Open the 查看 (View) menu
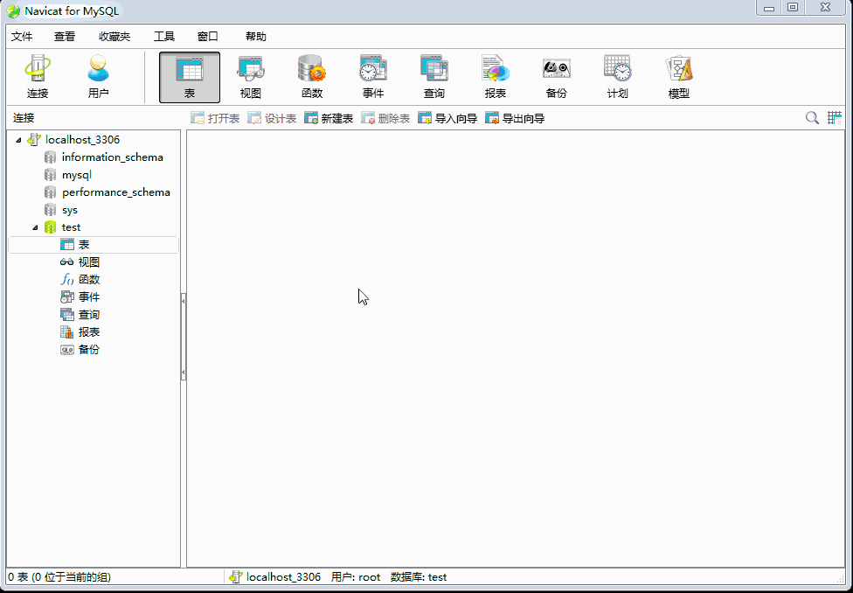Screen dimensions: 853x593 click(65, 37)
